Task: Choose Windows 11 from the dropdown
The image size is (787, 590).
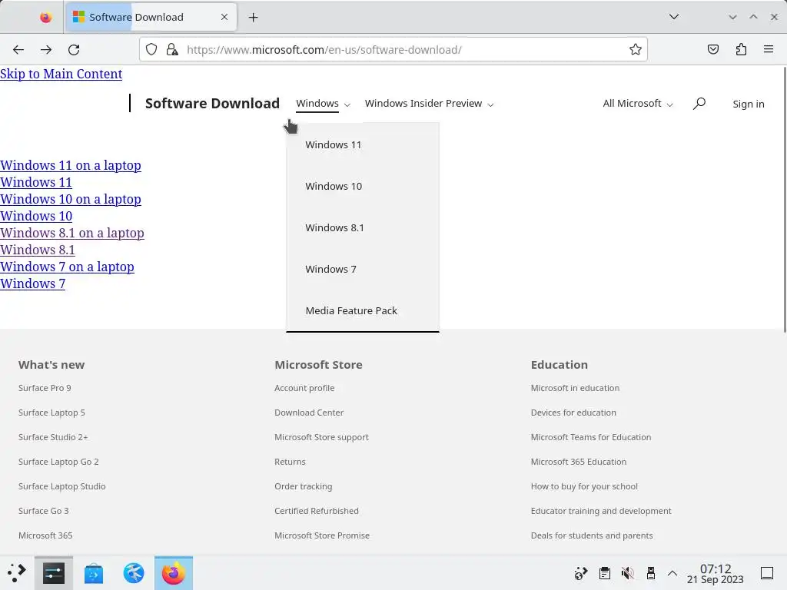Action: (363, 144)
